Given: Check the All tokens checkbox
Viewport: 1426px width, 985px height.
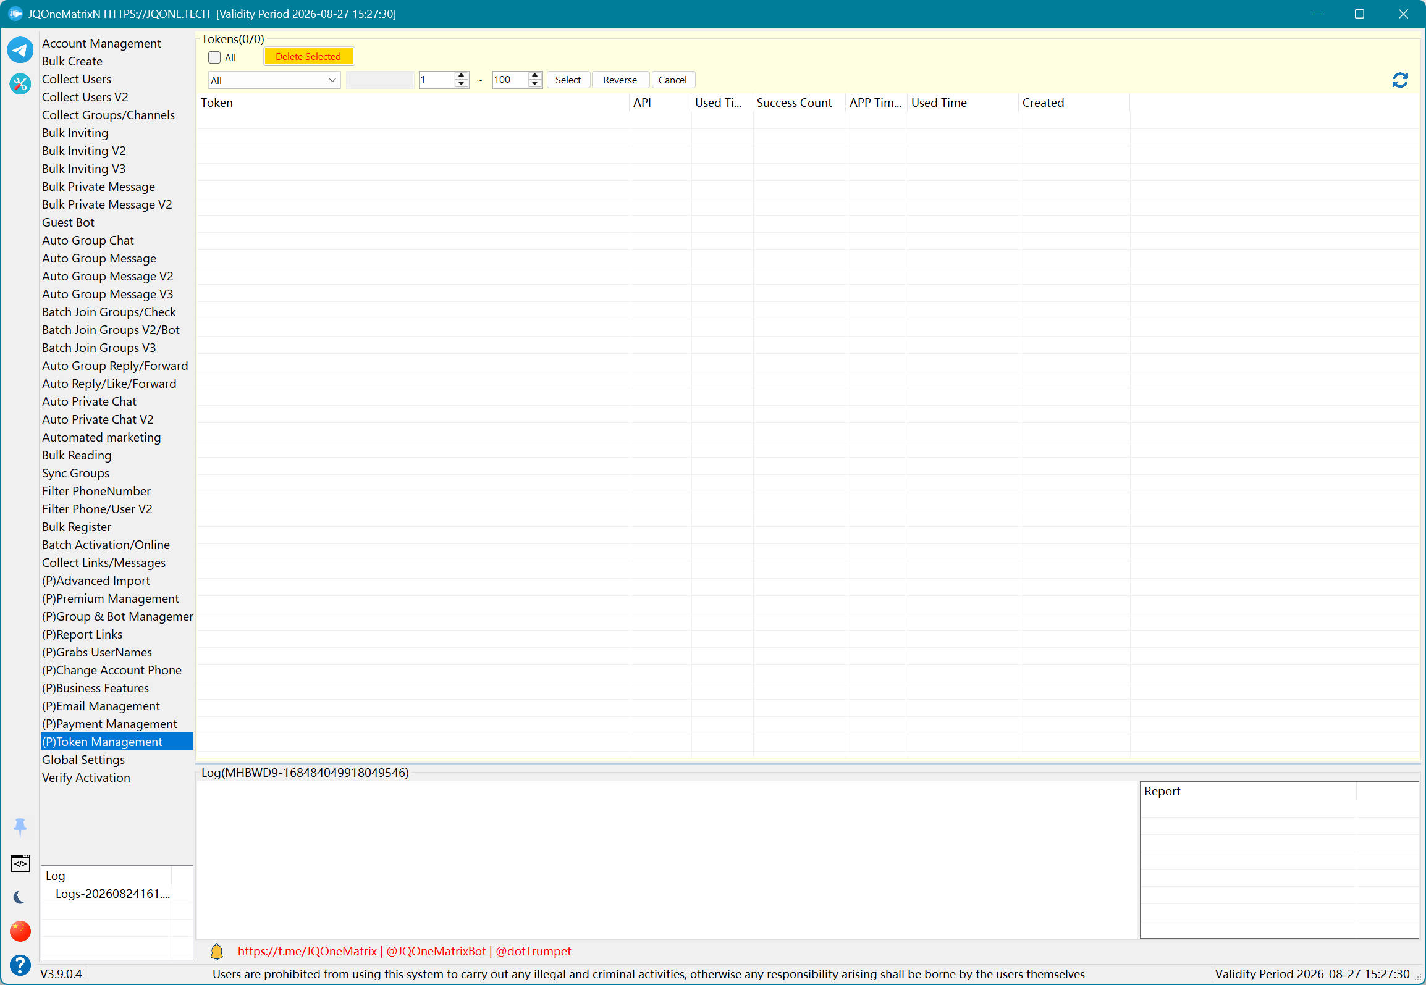Looking at the screenshot, I should 214,57.
